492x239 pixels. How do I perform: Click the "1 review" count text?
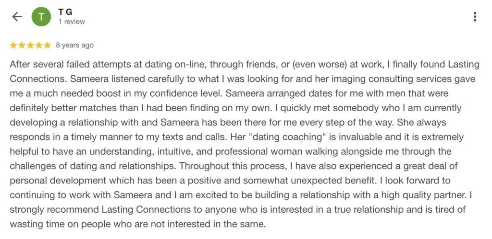tap(72, 22)
